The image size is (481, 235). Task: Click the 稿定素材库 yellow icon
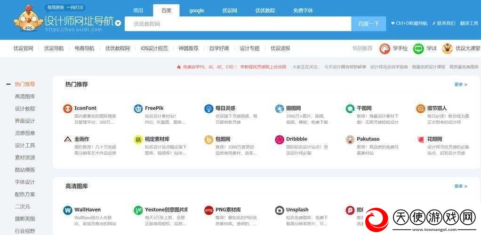point(138,140)
